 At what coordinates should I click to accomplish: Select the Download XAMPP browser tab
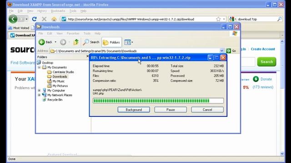coord(23,35)
